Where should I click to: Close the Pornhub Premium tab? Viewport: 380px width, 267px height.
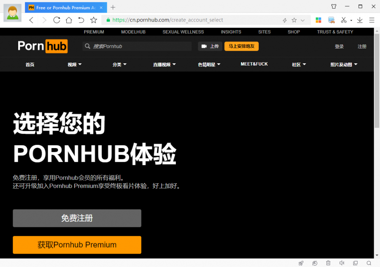coord(101,8)
